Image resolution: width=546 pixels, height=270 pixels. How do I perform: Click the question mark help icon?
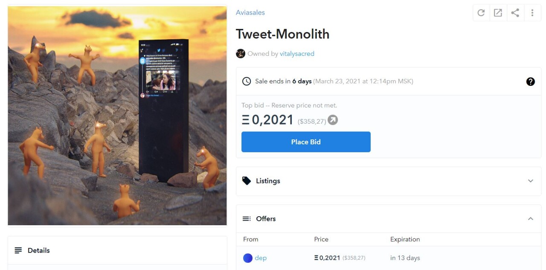click(x=530, y=81)
